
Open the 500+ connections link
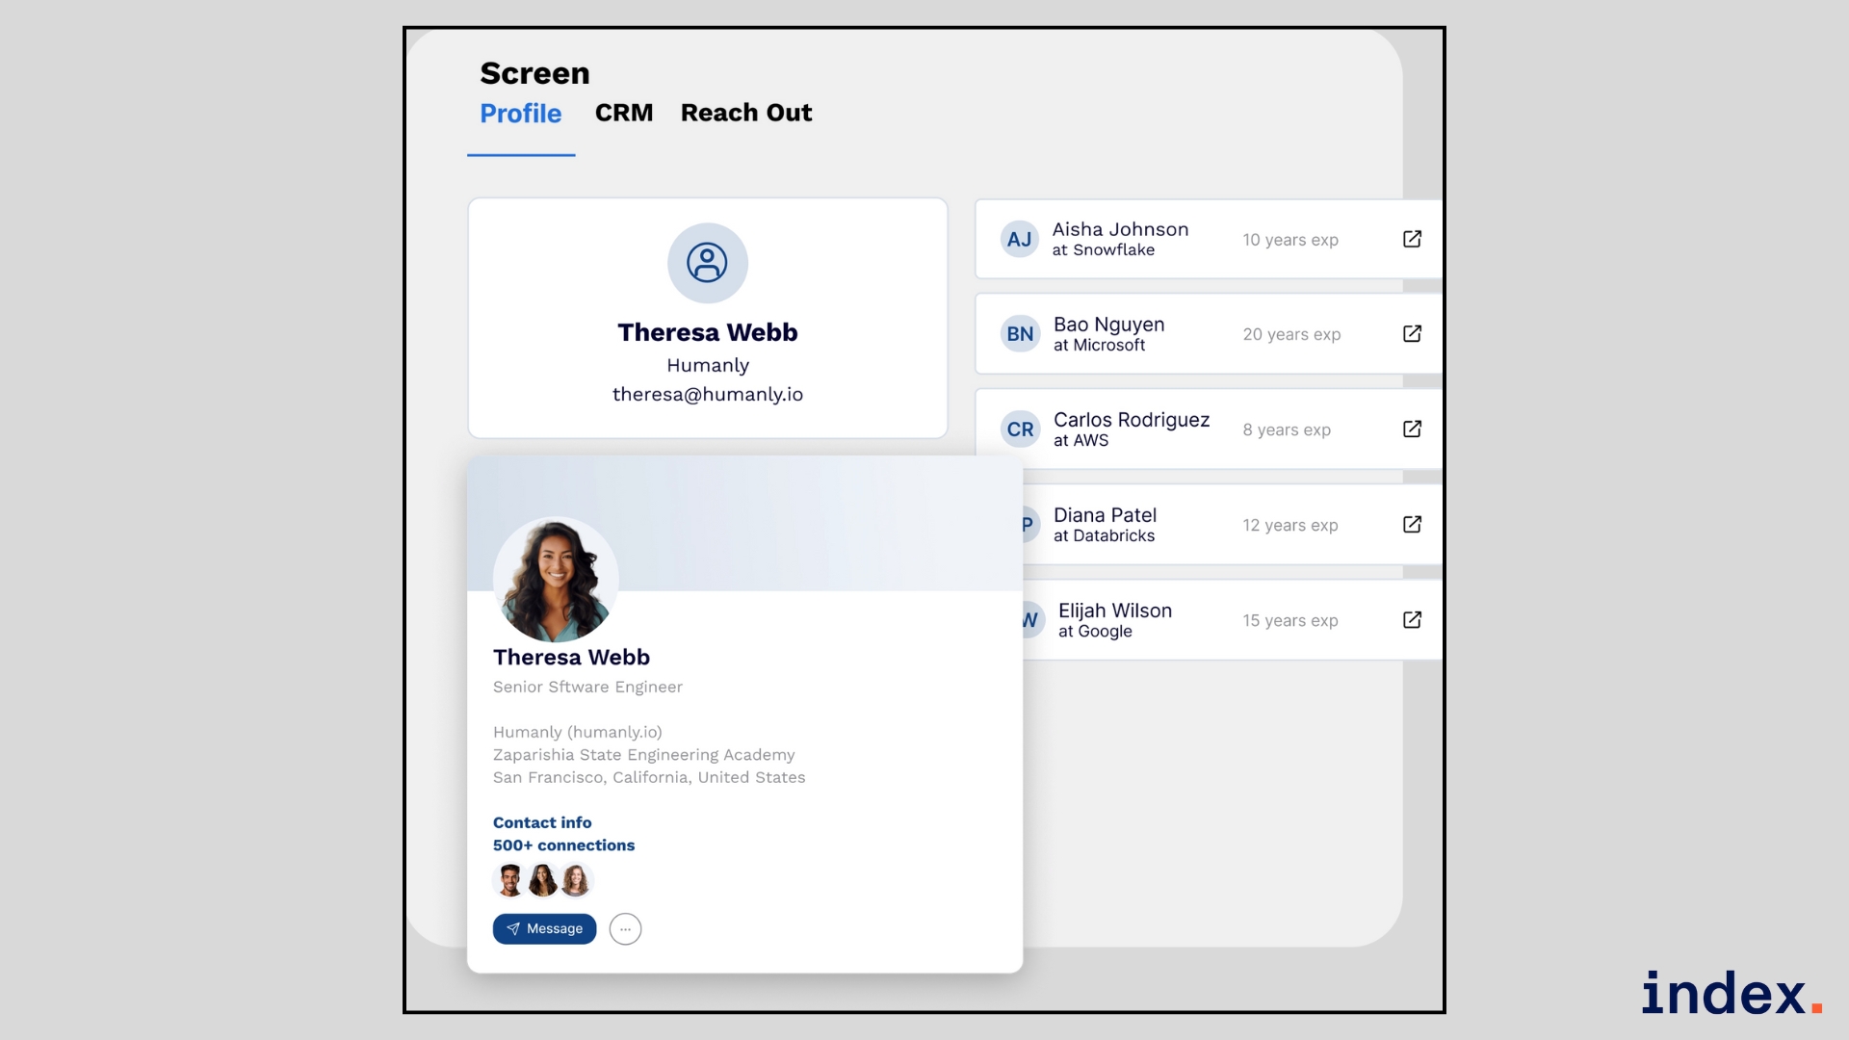[x=563, y=845]
